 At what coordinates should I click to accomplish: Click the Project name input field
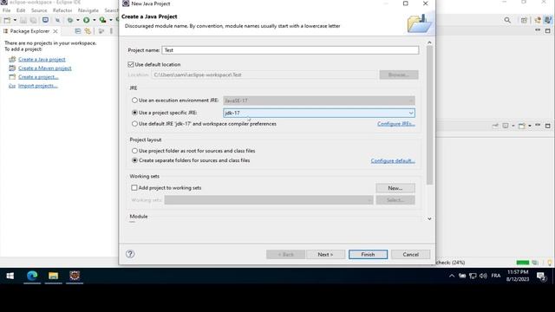[x=291, y=50]
